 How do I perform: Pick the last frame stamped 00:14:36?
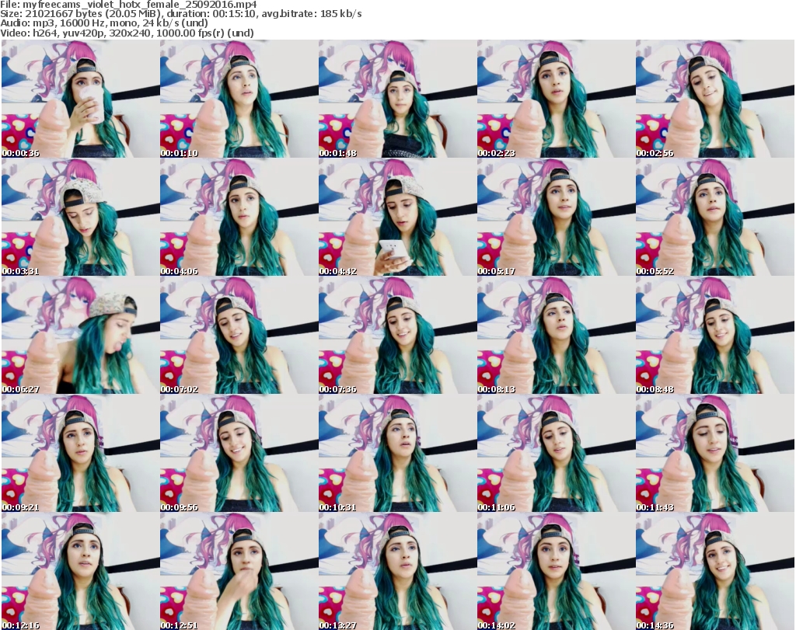pos(715,572)
